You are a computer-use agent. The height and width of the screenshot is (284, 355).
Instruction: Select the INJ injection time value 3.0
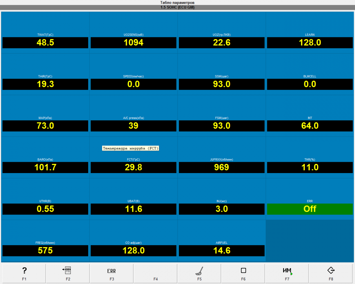(x=222, y=209)
